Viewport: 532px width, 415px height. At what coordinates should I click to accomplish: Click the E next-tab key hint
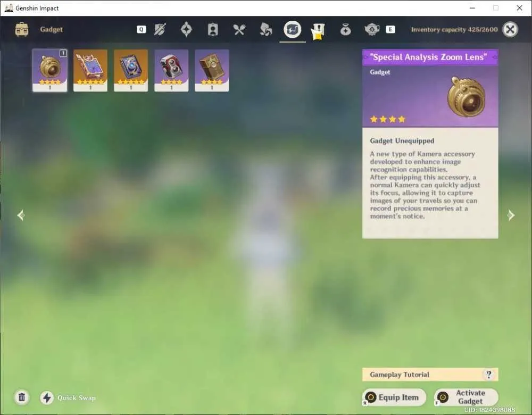pos(390,29)
